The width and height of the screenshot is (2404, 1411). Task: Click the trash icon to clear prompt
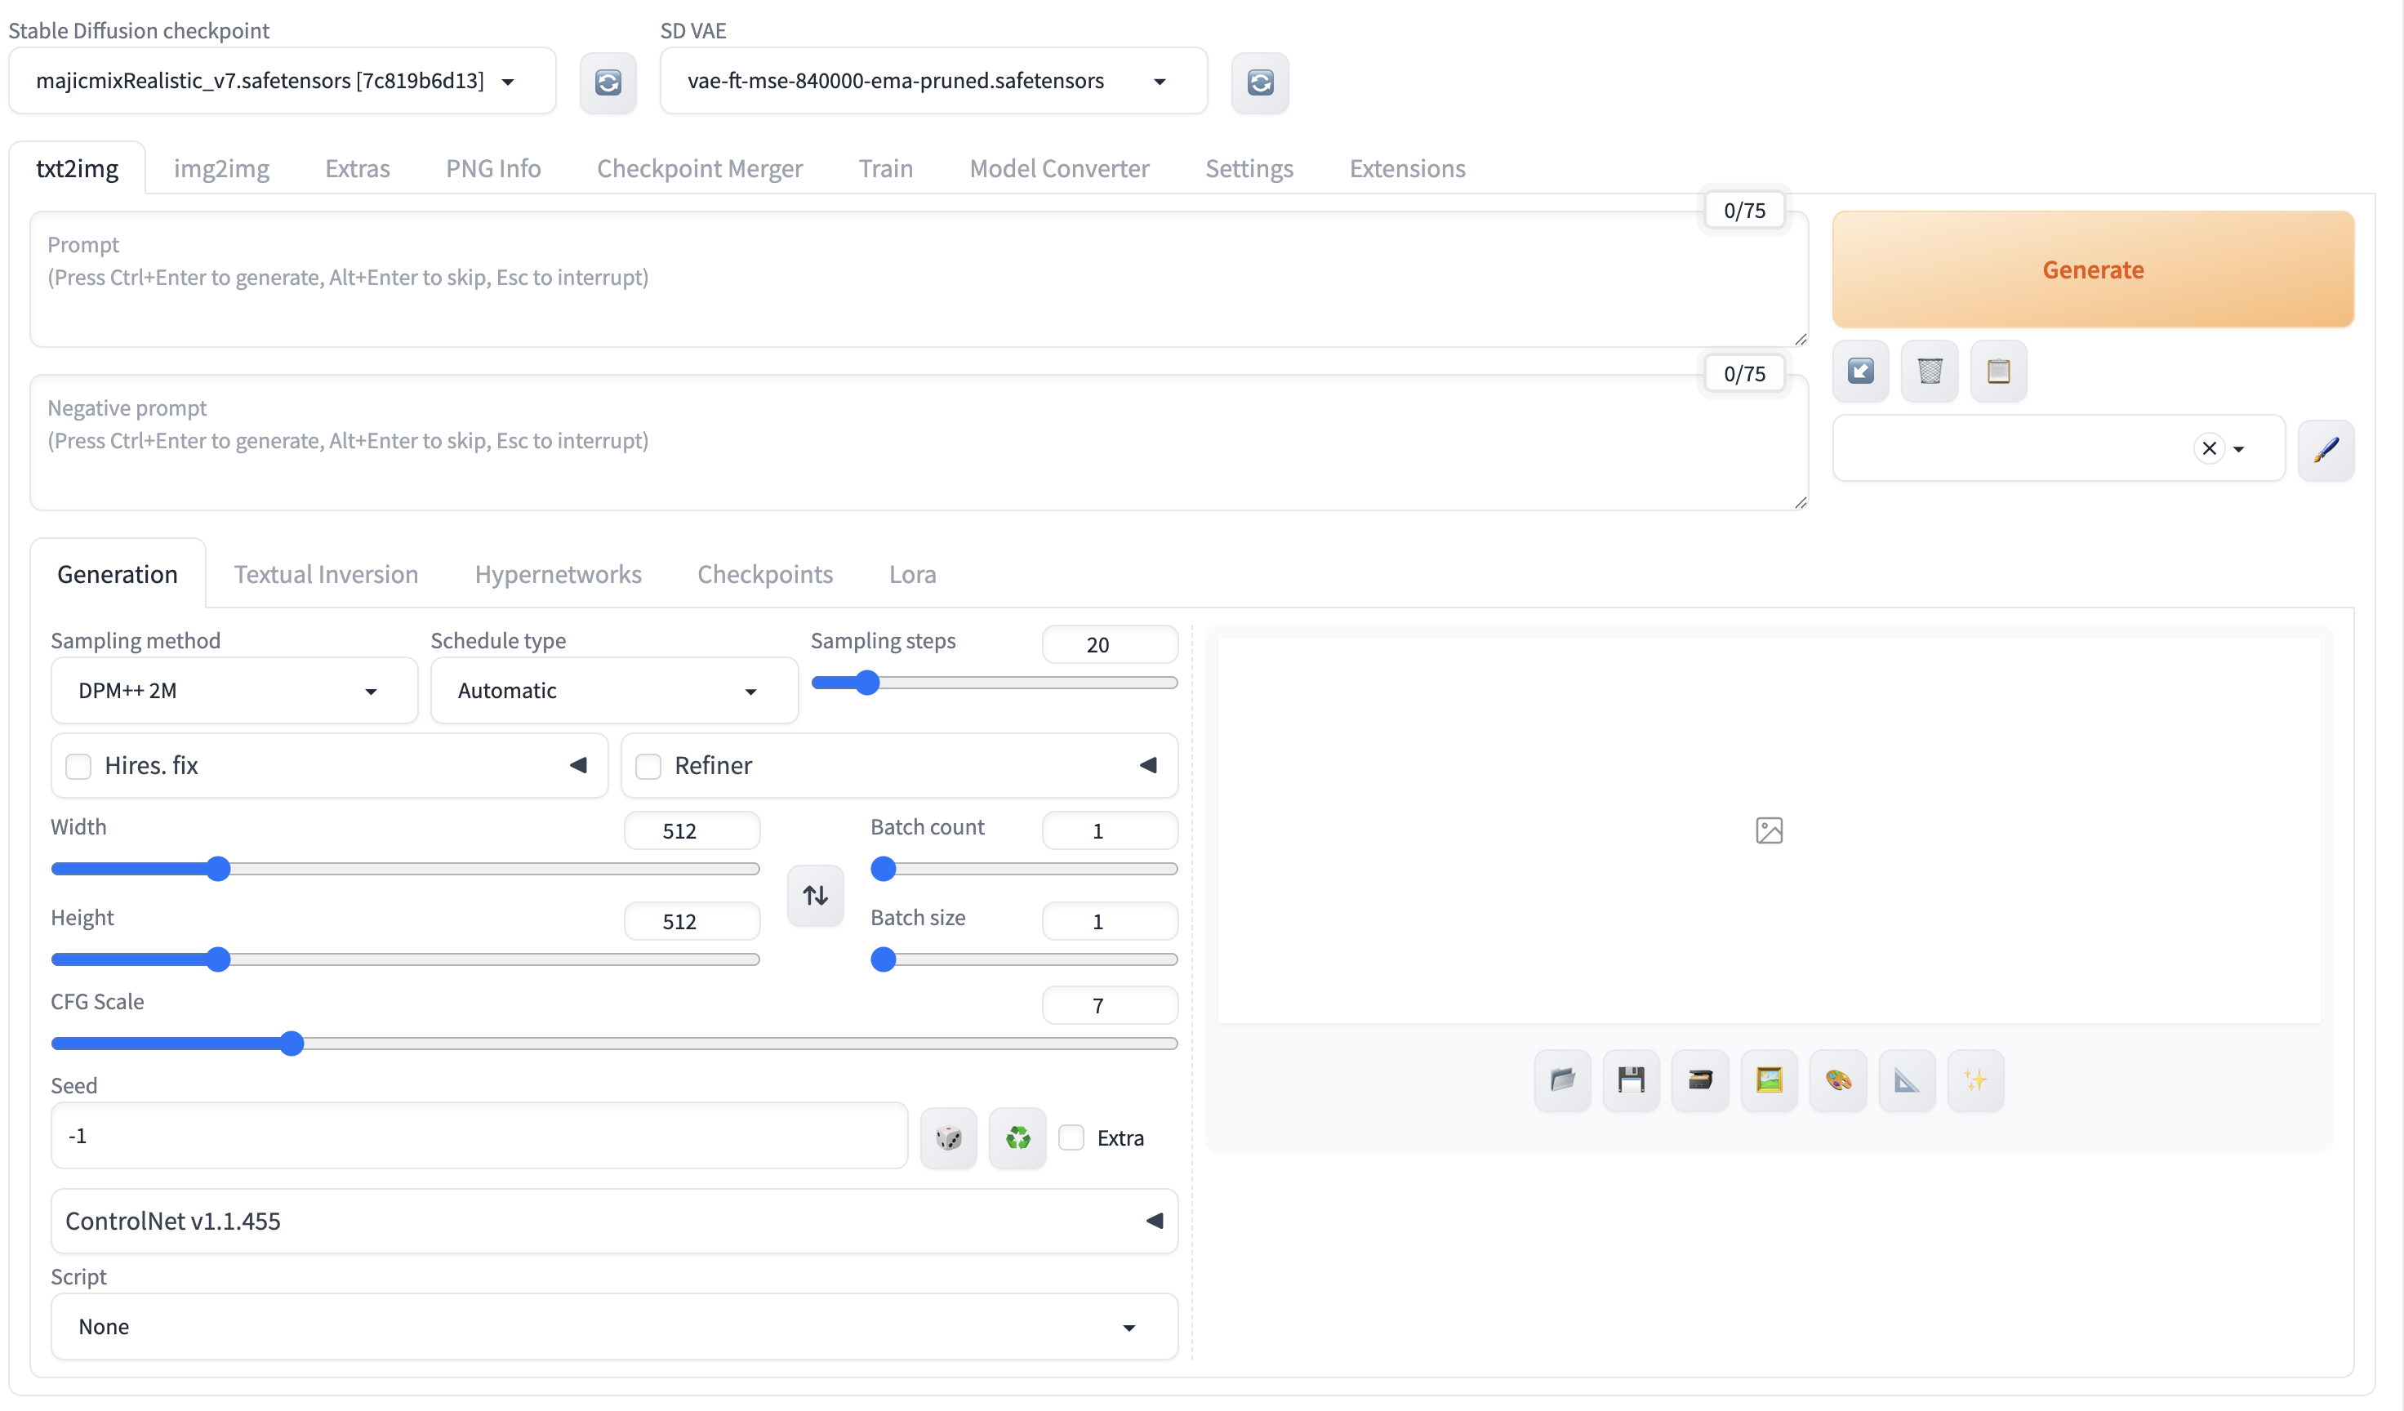(x=1929, y=371)
